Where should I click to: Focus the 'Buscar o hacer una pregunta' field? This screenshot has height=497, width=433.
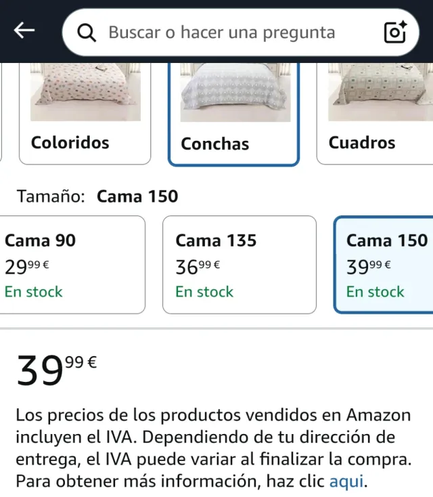tap(223, 33)
